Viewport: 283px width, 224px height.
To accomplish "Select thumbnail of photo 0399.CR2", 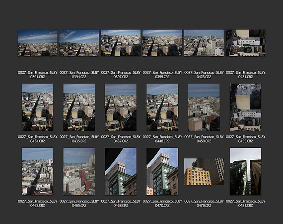I will (162, 43).
